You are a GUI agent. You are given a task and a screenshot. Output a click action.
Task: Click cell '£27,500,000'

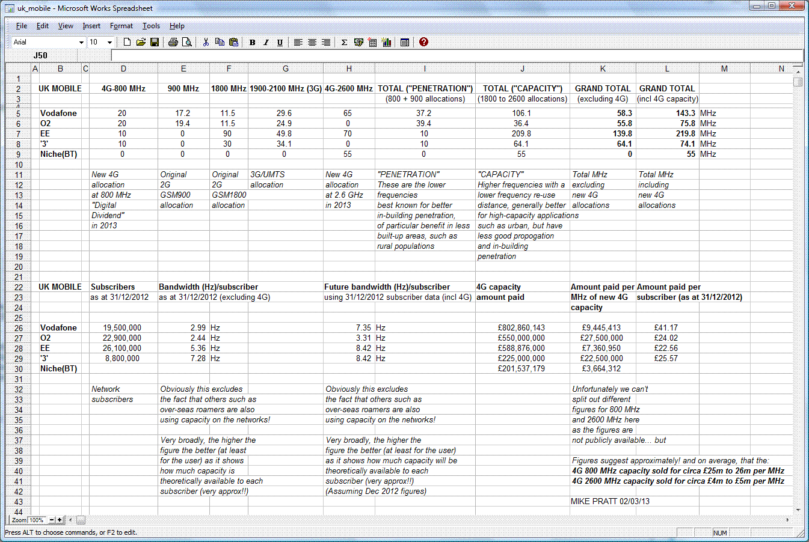602,338
